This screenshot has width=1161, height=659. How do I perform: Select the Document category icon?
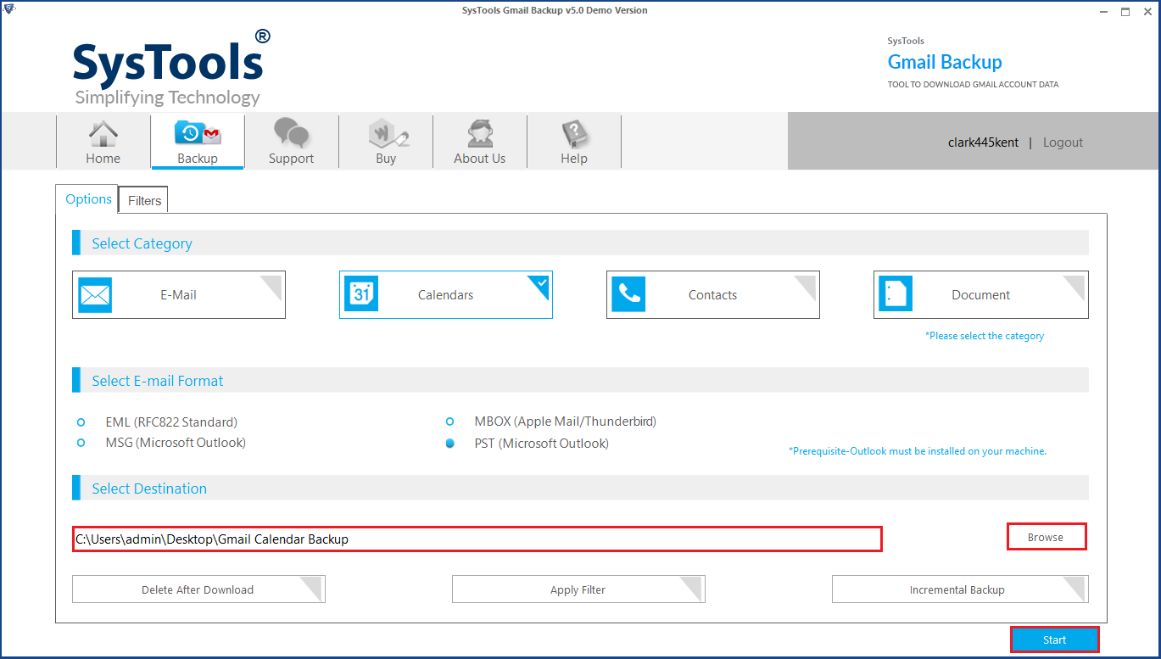tap(895, 294)
